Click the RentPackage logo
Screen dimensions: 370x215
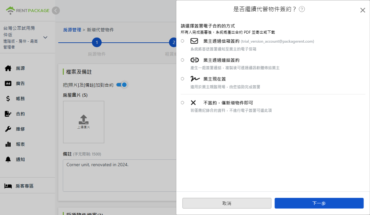pos(28,10)
